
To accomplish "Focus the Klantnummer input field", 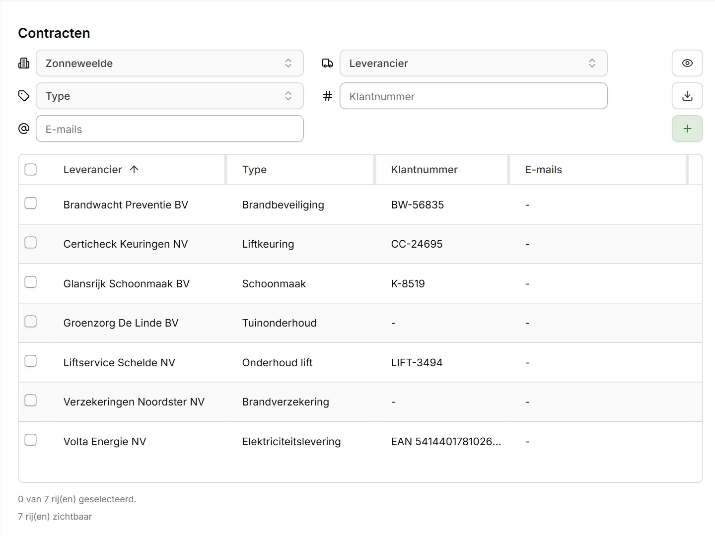I will [x=474, y=96].
